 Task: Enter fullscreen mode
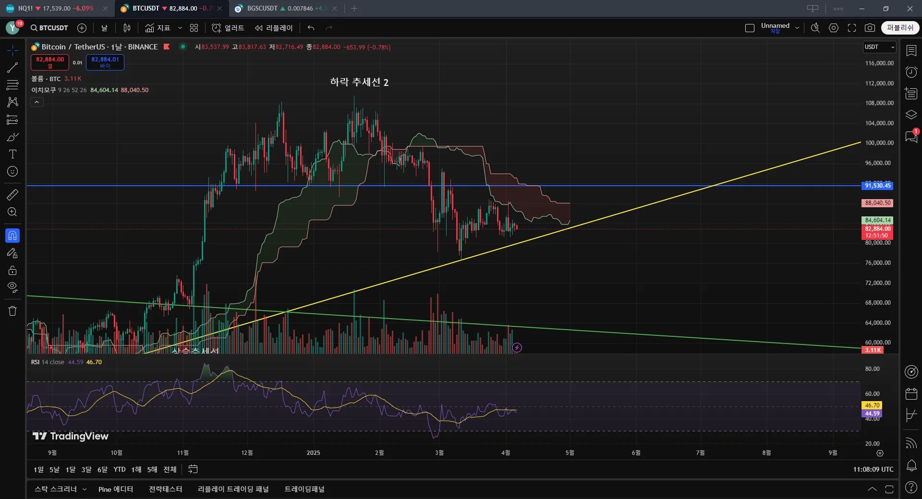click(852, 28)
